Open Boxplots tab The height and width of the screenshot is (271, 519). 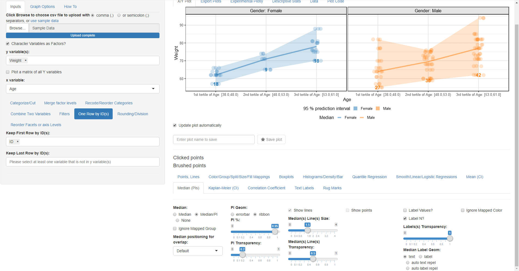pyautogui.click(x=286, y=177)
